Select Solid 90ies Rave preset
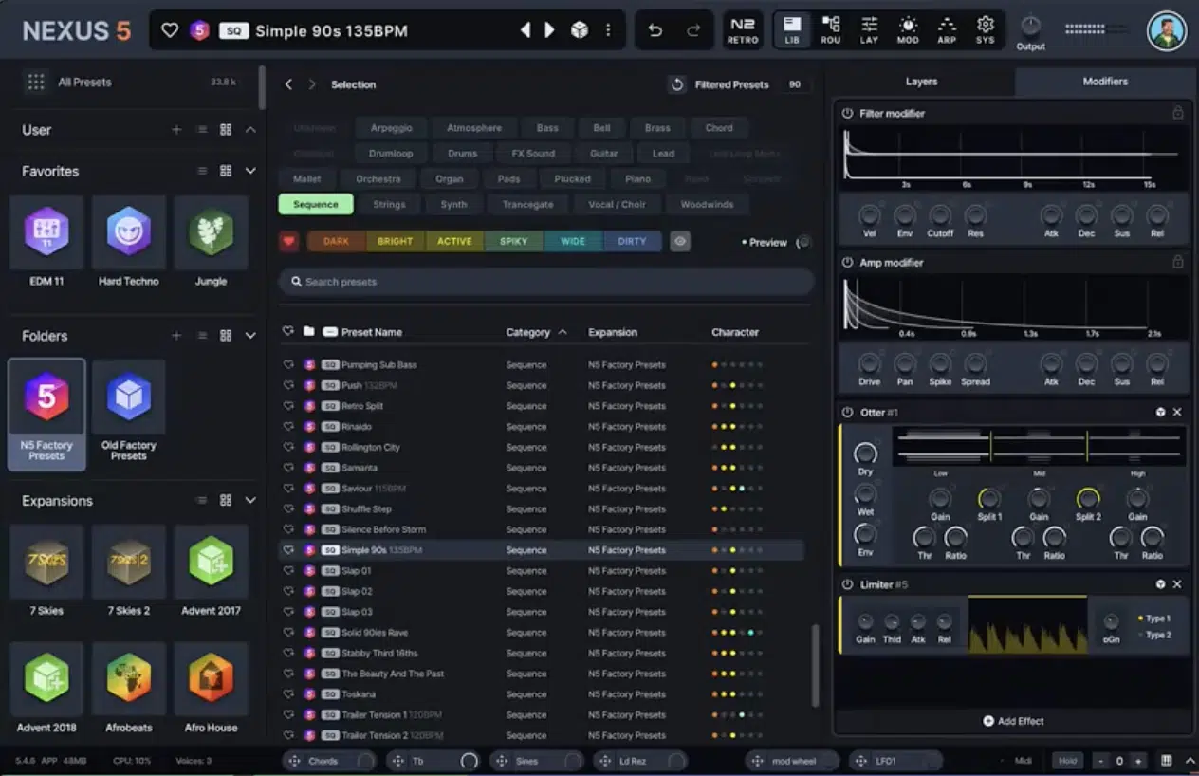Viewport: 1199px width, 776px height. (543, 633)
